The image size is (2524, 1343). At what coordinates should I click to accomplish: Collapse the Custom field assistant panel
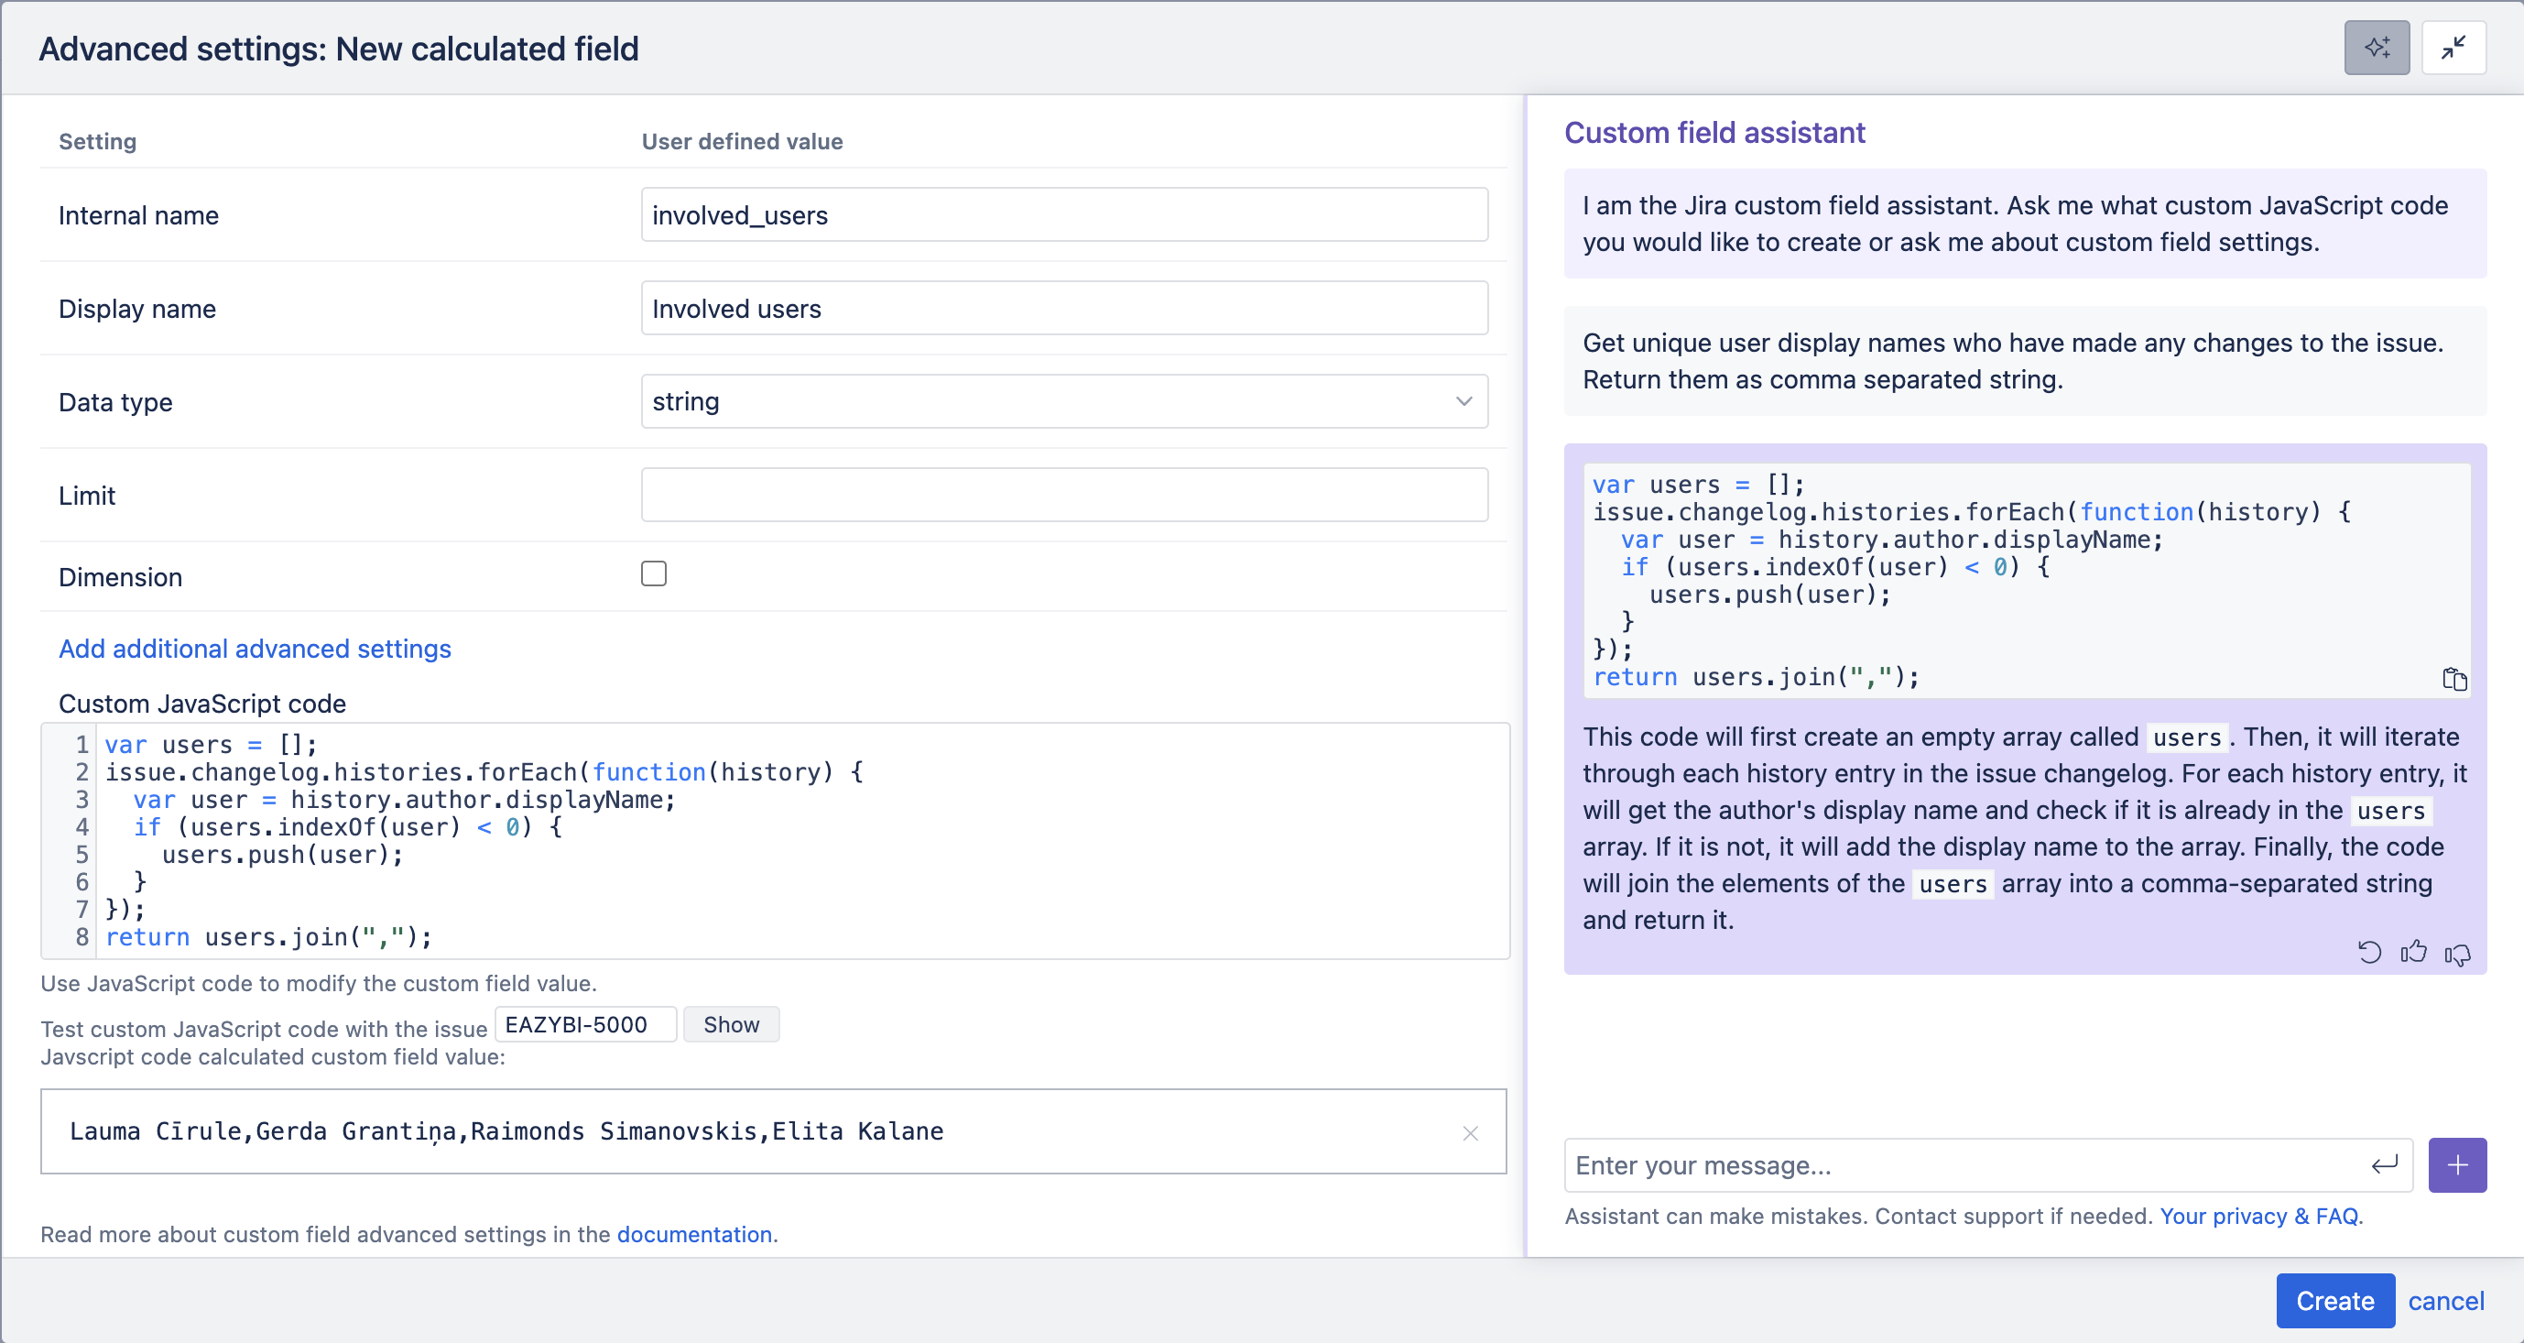click(x=2454, y=47)
